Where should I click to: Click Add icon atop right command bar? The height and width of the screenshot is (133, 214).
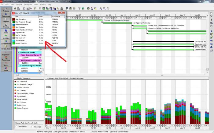point(211,13)
